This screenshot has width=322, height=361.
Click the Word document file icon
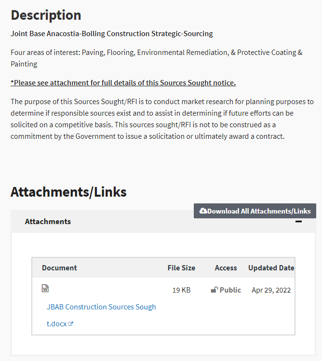(45, 288)
